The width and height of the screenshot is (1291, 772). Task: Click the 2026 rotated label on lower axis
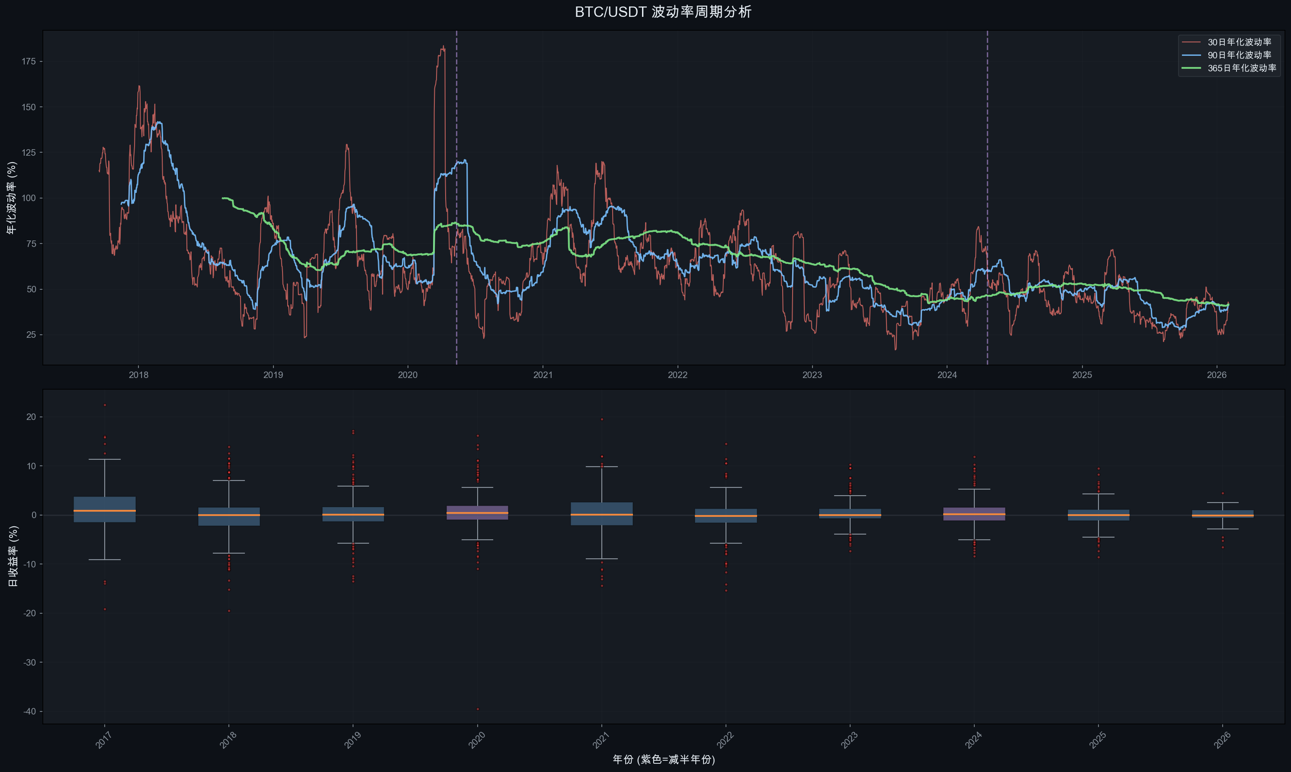[1222, 740]
